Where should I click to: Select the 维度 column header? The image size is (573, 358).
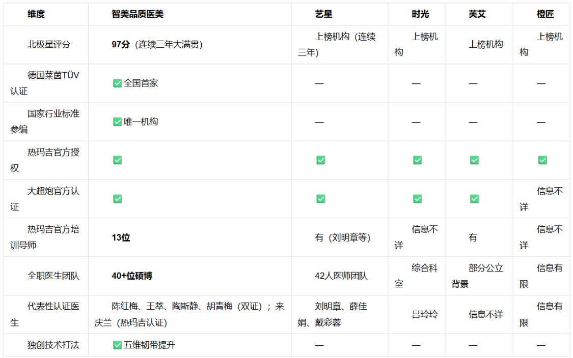(46, 14)
